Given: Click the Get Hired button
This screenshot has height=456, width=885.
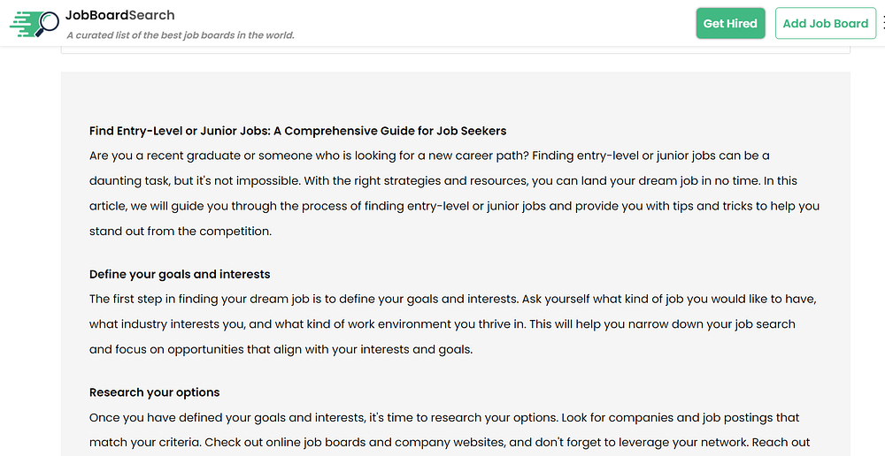Looking at the screenshot, I should tap(730, 23).
